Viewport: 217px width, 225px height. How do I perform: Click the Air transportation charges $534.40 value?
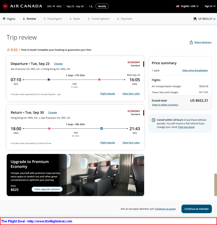click(203, 86)
